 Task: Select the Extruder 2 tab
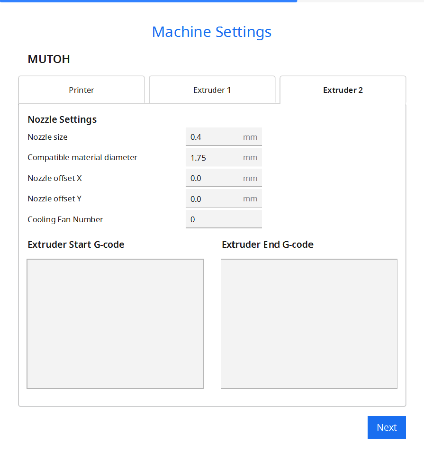(343, 90)
